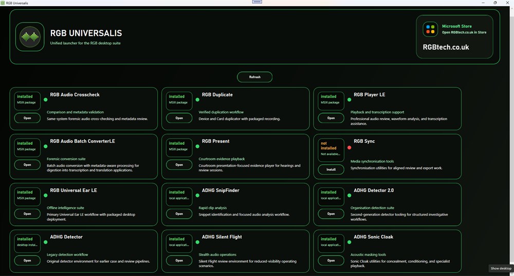Click the Show desktop button
The image size is (514, 276).
coord(501,268)
